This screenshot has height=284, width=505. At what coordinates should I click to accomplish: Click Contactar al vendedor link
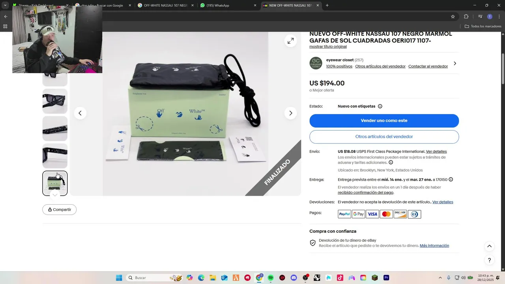point(428,66)
